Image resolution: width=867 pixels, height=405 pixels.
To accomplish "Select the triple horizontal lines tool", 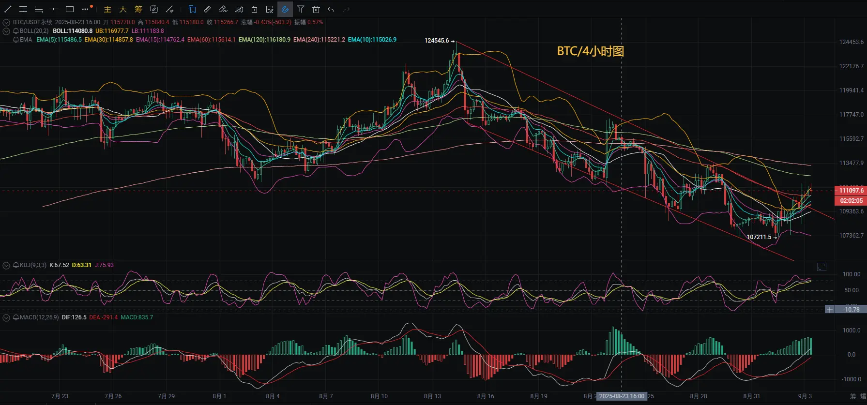I will point(39,9).
